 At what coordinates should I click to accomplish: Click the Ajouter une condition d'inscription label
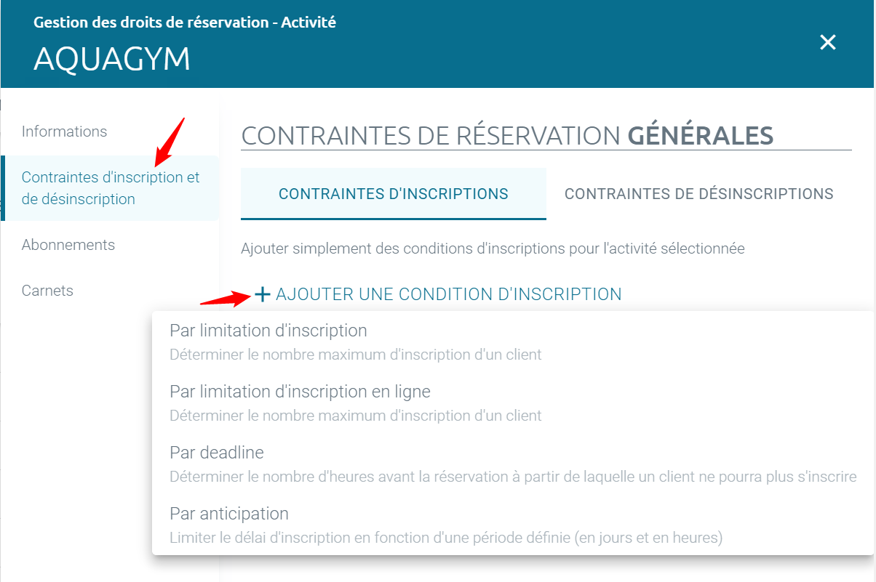tap(448, 294)
